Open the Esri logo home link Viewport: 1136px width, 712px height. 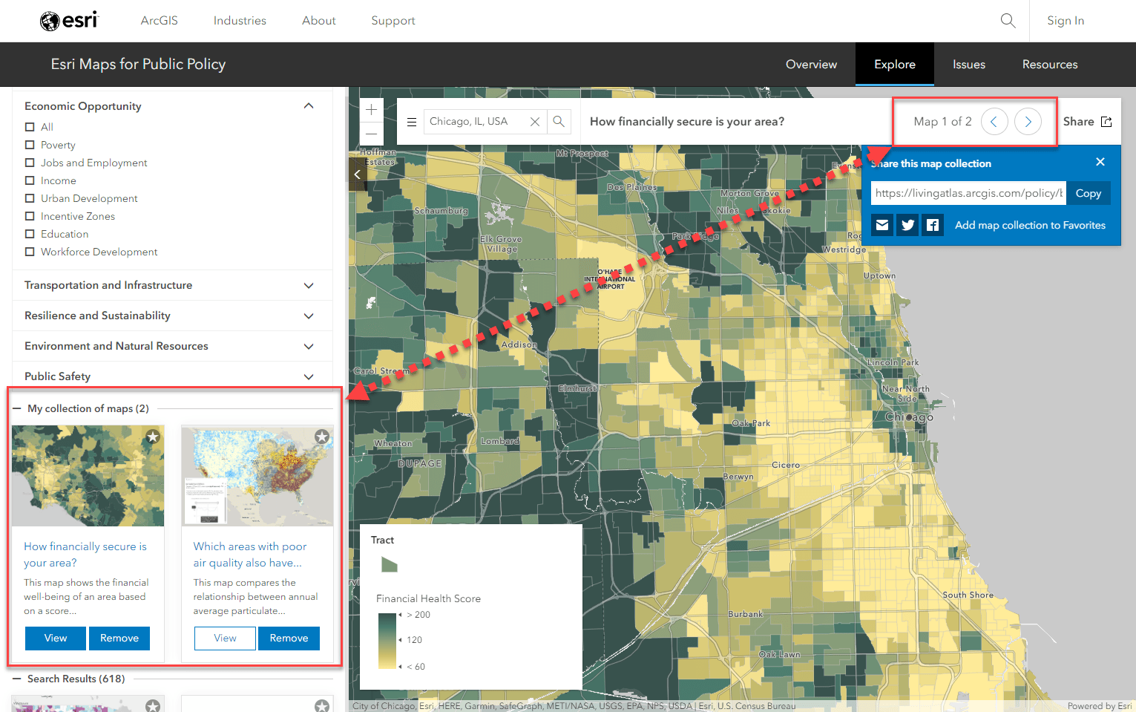point(69,21)
